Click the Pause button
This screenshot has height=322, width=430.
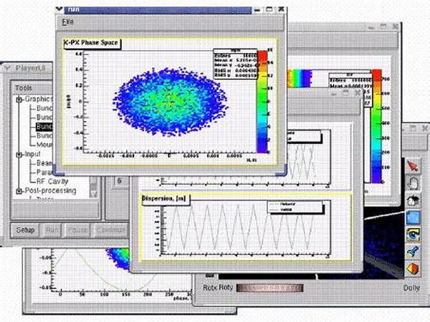(77, 230)
